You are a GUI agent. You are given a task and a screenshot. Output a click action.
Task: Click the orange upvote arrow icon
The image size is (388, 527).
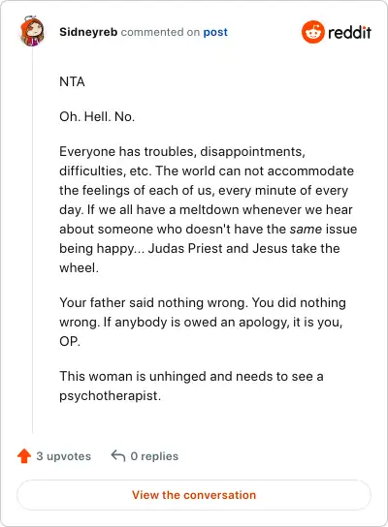[24, 456]
